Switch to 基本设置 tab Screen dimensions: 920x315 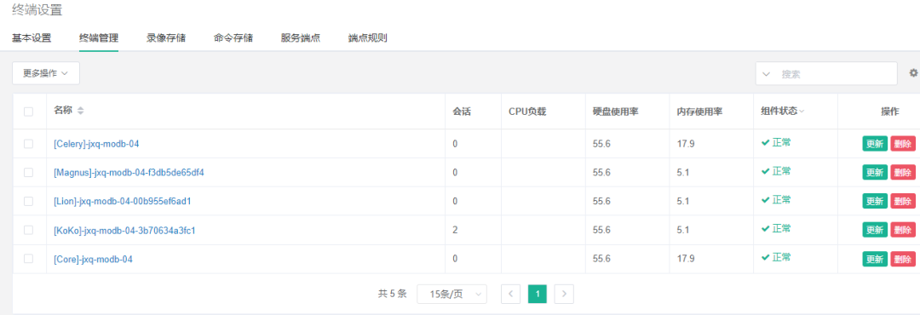(32, 38)
